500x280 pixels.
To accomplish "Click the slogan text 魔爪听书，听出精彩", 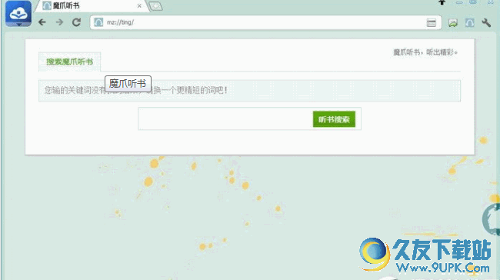I will [x=425, y=52].
